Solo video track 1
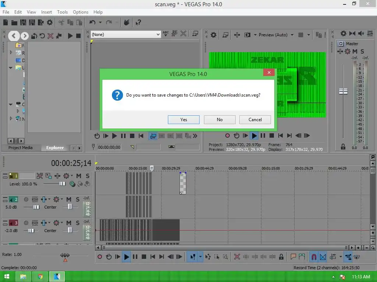The image size is (377, 282). [88, 176]
